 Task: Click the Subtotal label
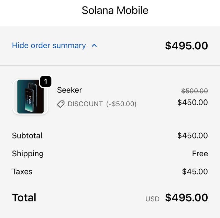tap(27, 135)
